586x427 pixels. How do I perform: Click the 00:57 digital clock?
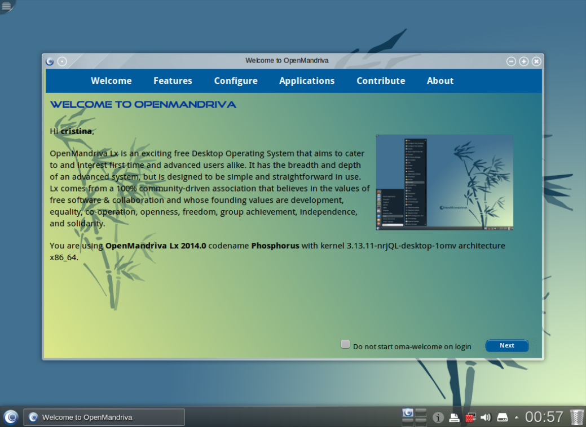pyautogui.click(x=544, y=417)
